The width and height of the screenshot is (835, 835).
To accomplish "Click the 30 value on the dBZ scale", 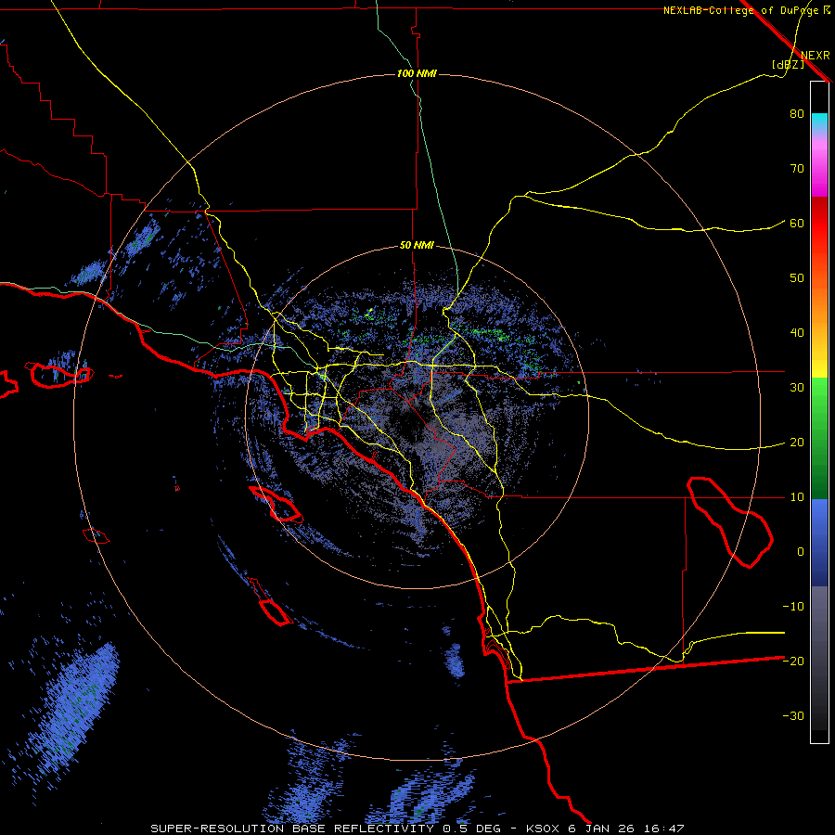I will [797, 388].
